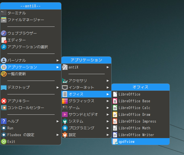Click the LibreOffice Writer icon
The width and height of the screenshot is (184, 155).
115,135
